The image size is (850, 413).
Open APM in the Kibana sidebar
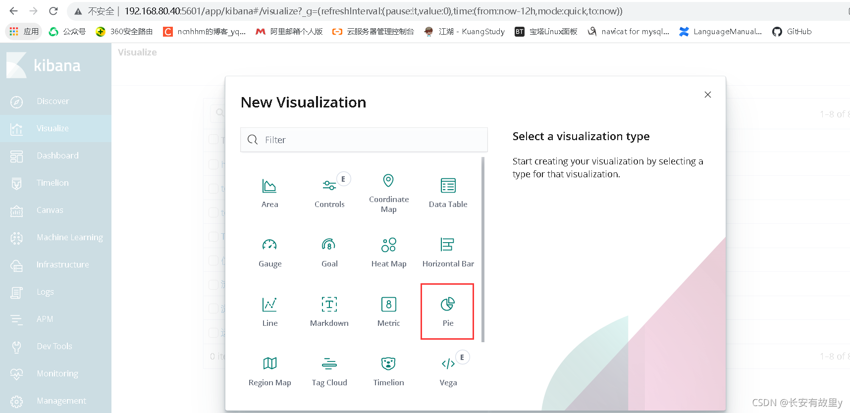[x=55, y=319]
